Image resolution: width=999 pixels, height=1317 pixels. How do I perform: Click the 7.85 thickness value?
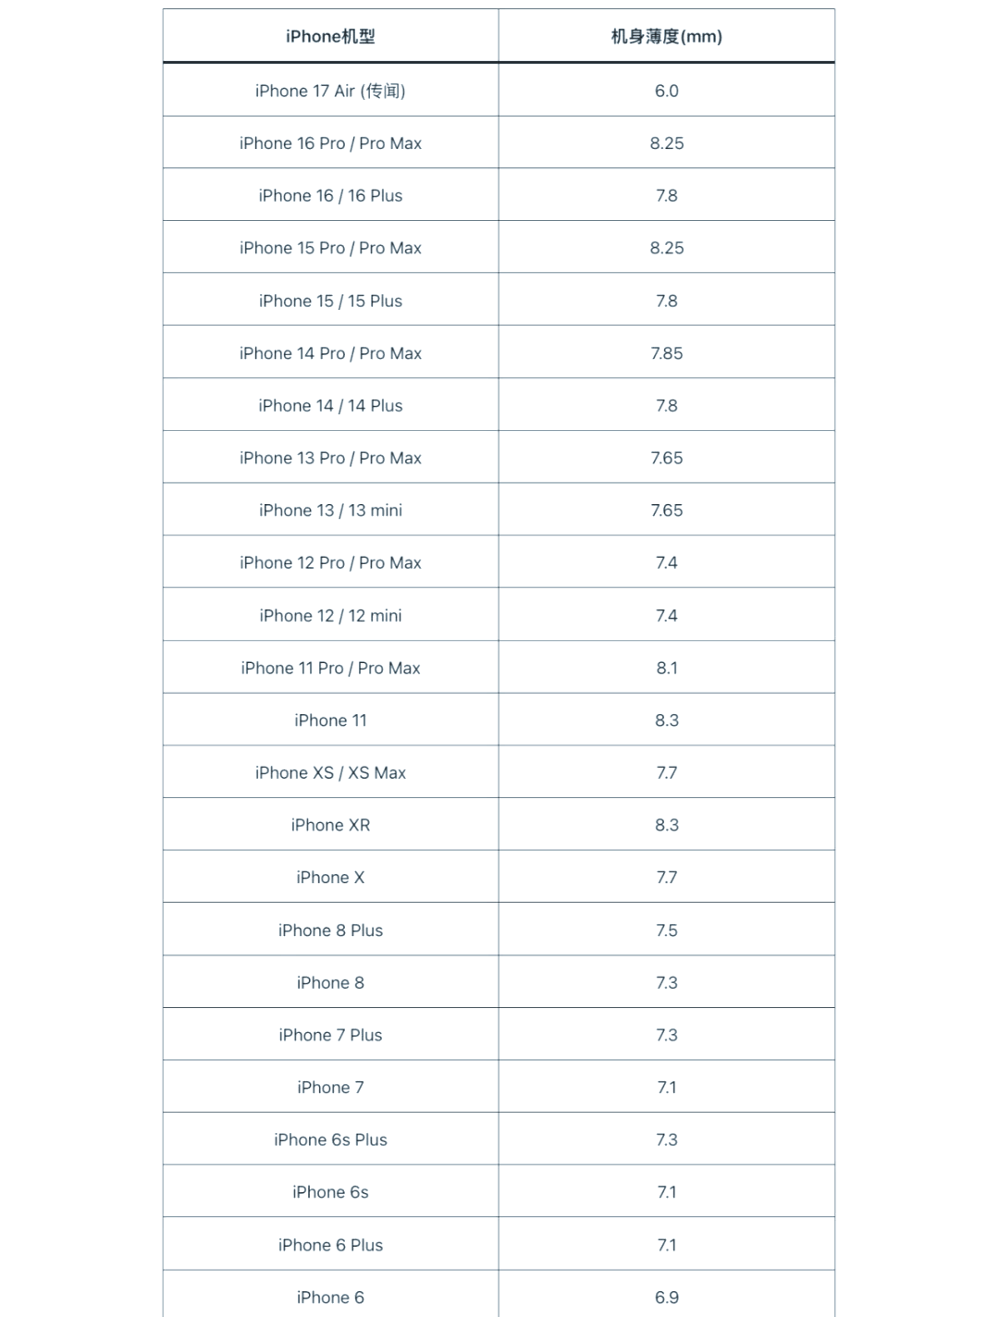coord(666,353)
